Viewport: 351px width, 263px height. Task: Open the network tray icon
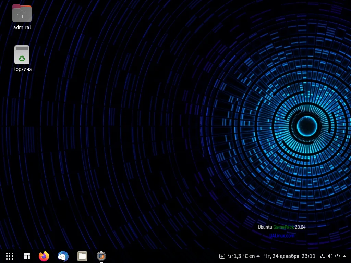[322, 256]
